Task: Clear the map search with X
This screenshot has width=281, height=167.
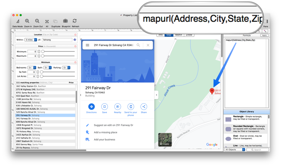Action: 148,45
